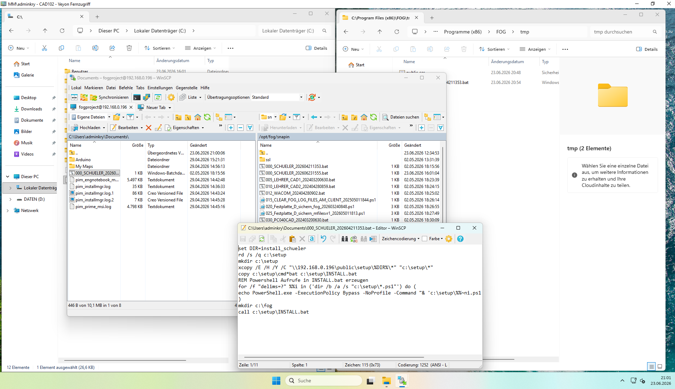Open Find binoculars in editor toolbar
The image size is (675, 389).
tap(345, 239)
